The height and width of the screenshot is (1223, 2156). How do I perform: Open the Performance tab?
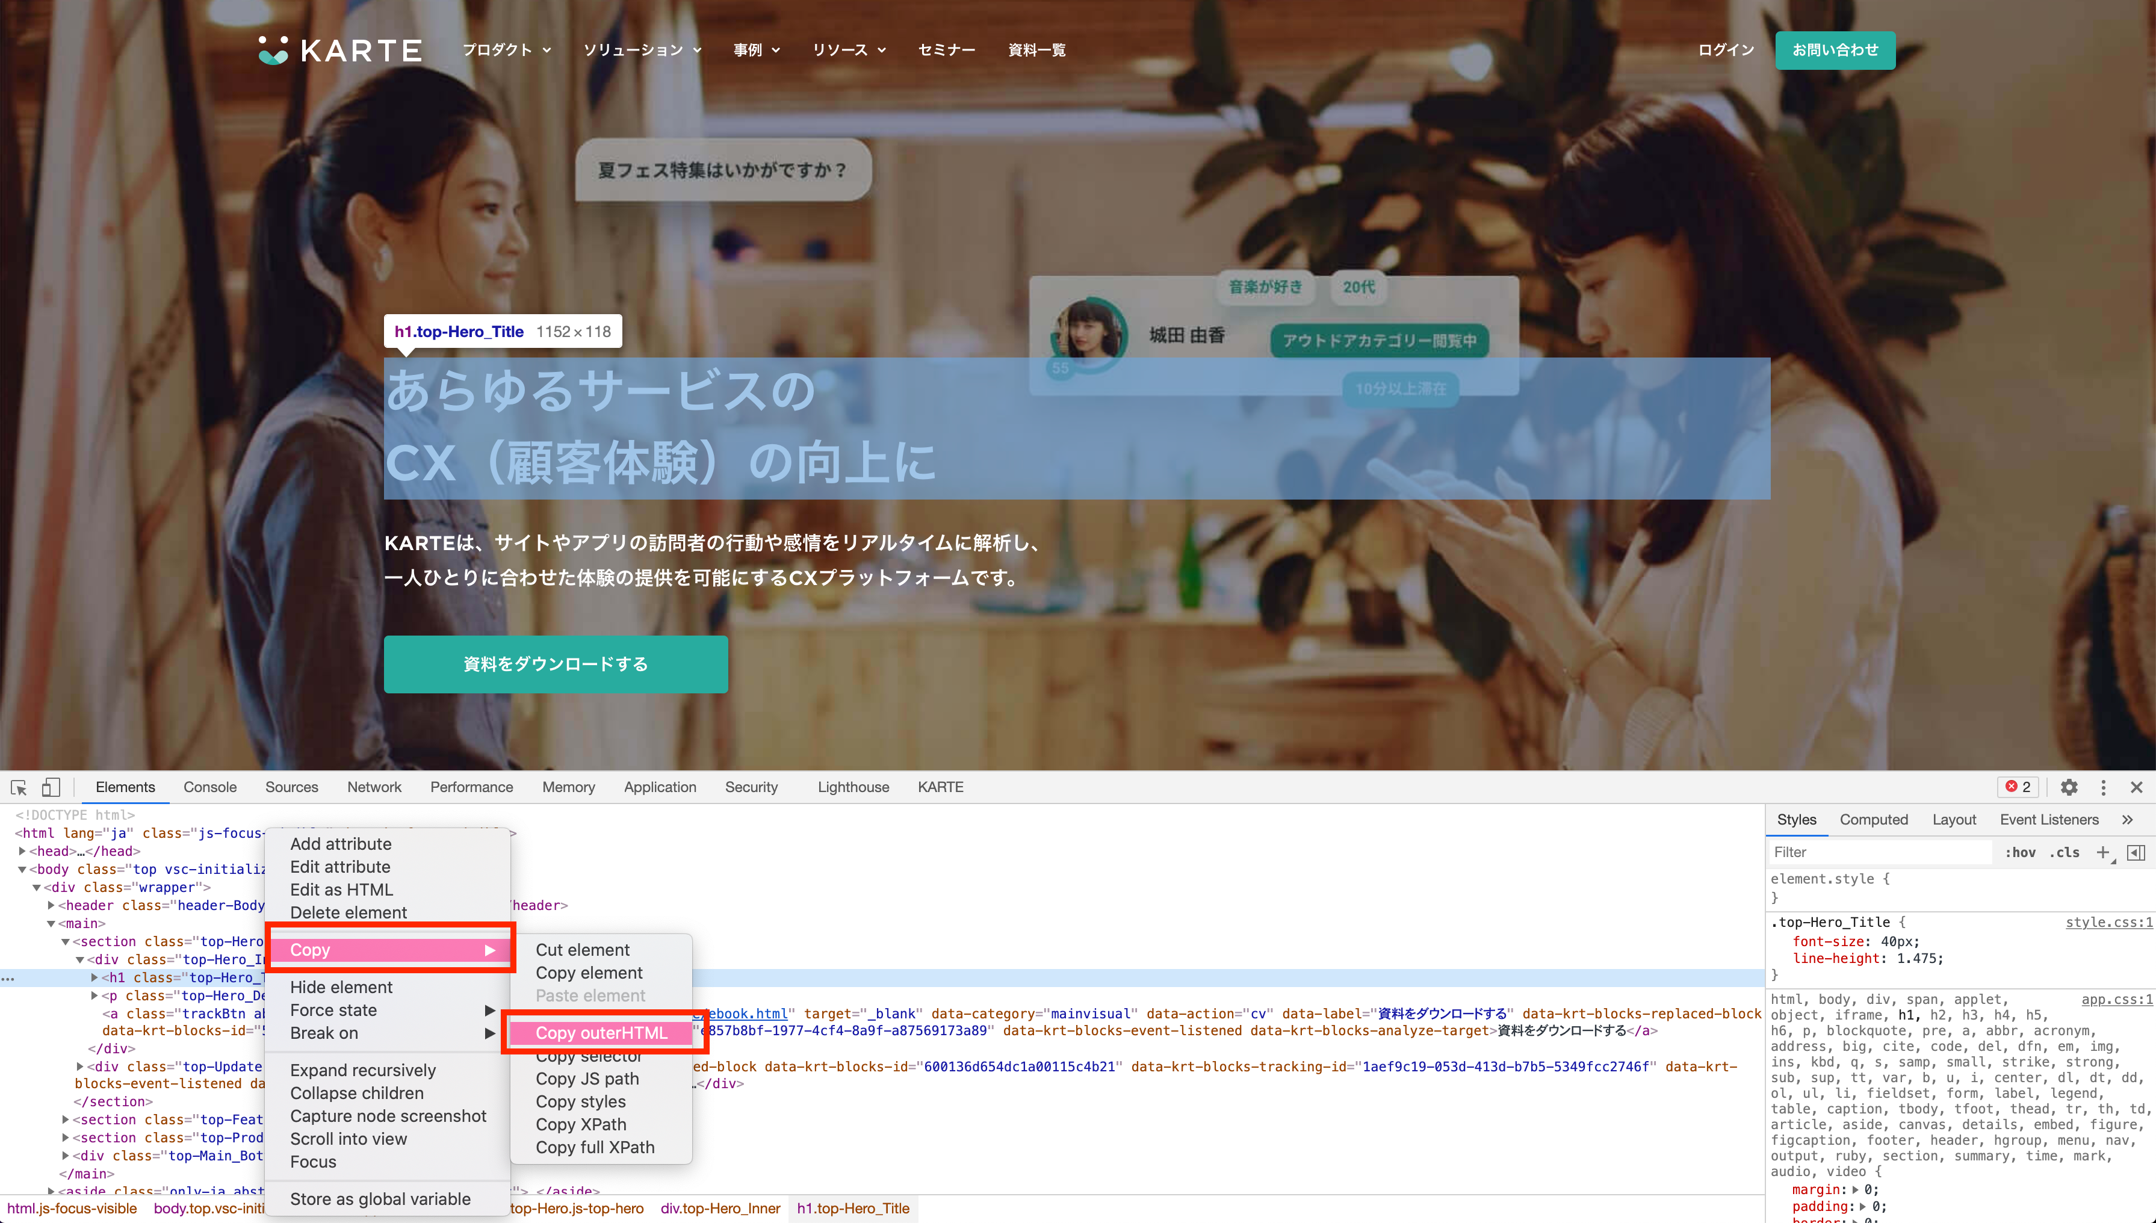coord(471,787)
